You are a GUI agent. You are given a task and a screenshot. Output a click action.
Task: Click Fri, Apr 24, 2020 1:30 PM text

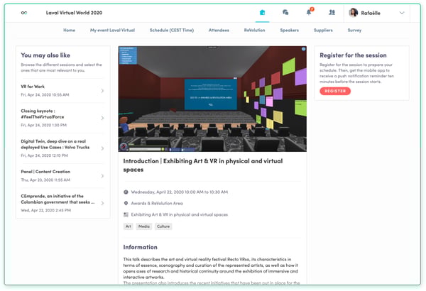44,125
